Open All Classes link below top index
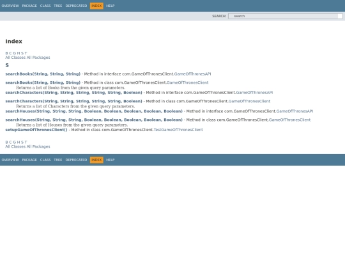This screenshot has width=345, height=259. [x=15, y=58]
